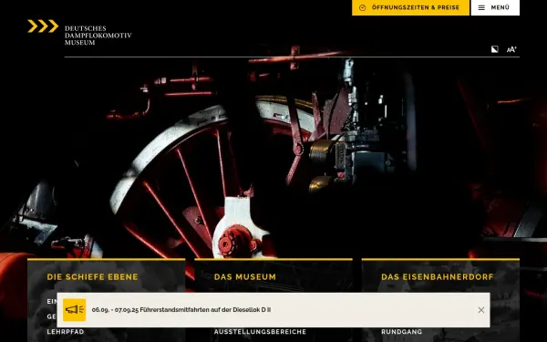547x342 pixels.
Task: Open Das Eisenbahnerdorf section
Action: tap(438, 276)
